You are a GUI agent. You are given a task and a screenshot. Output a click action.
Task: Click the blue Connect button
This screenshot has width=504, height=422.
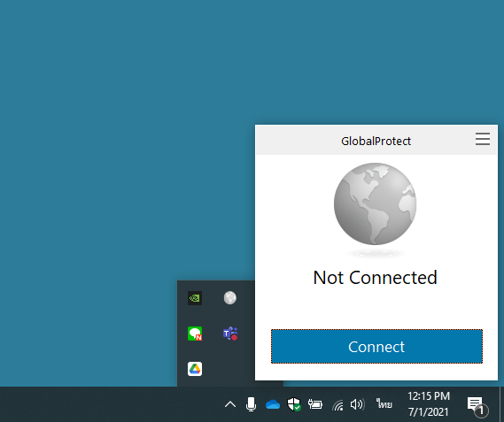coord(376,346)
